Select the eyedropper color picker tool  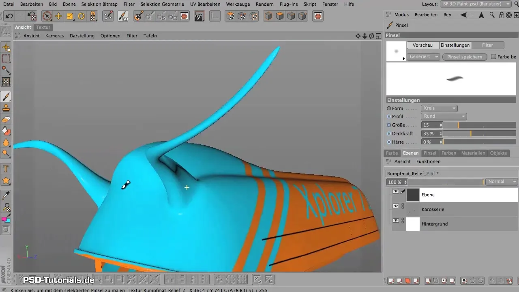click(6, 196)
